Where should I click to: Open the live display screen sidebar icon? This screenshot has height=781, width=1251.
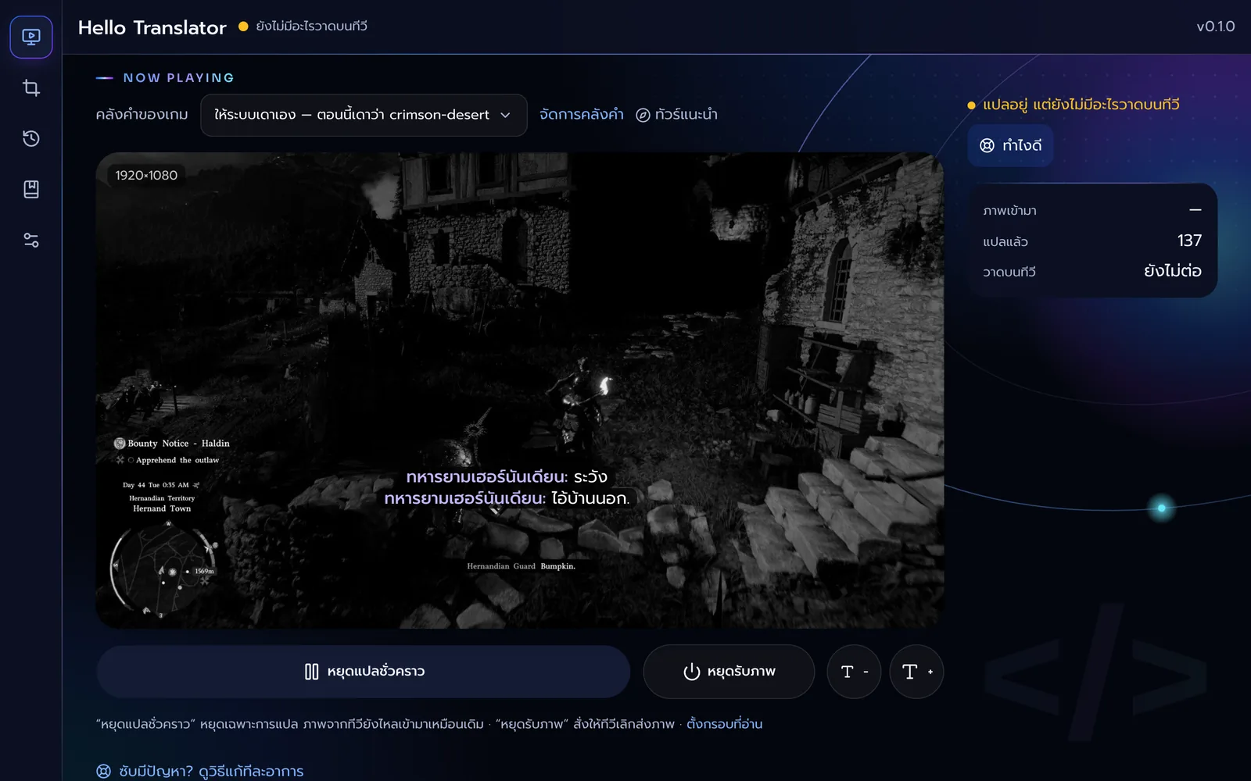31,37
